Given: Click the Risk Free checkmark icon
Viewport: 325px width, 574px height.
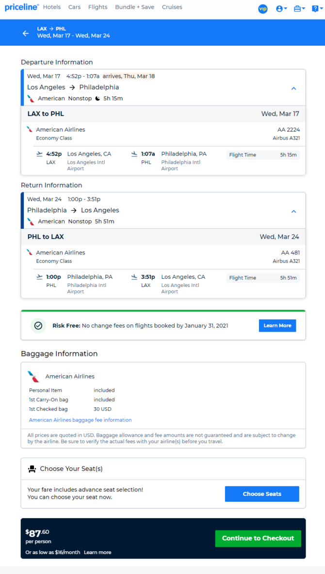Looking at the screenshot, I should point(38,325).
